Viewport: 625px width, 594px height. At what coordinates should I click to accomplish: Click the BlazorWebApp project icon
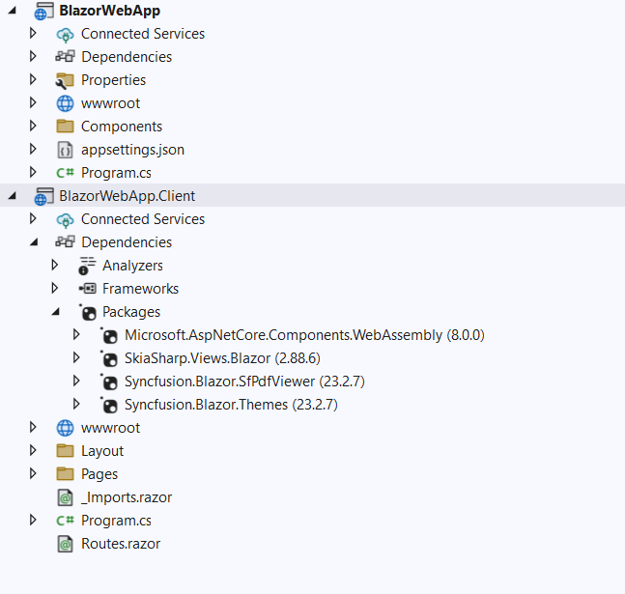[43, 12]
